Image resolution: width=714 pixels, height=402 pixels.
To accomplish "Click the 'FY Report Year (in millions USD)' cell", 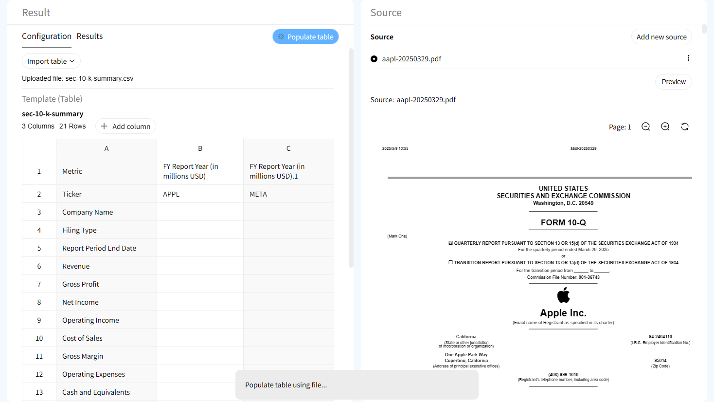I will tap(200, 171).
